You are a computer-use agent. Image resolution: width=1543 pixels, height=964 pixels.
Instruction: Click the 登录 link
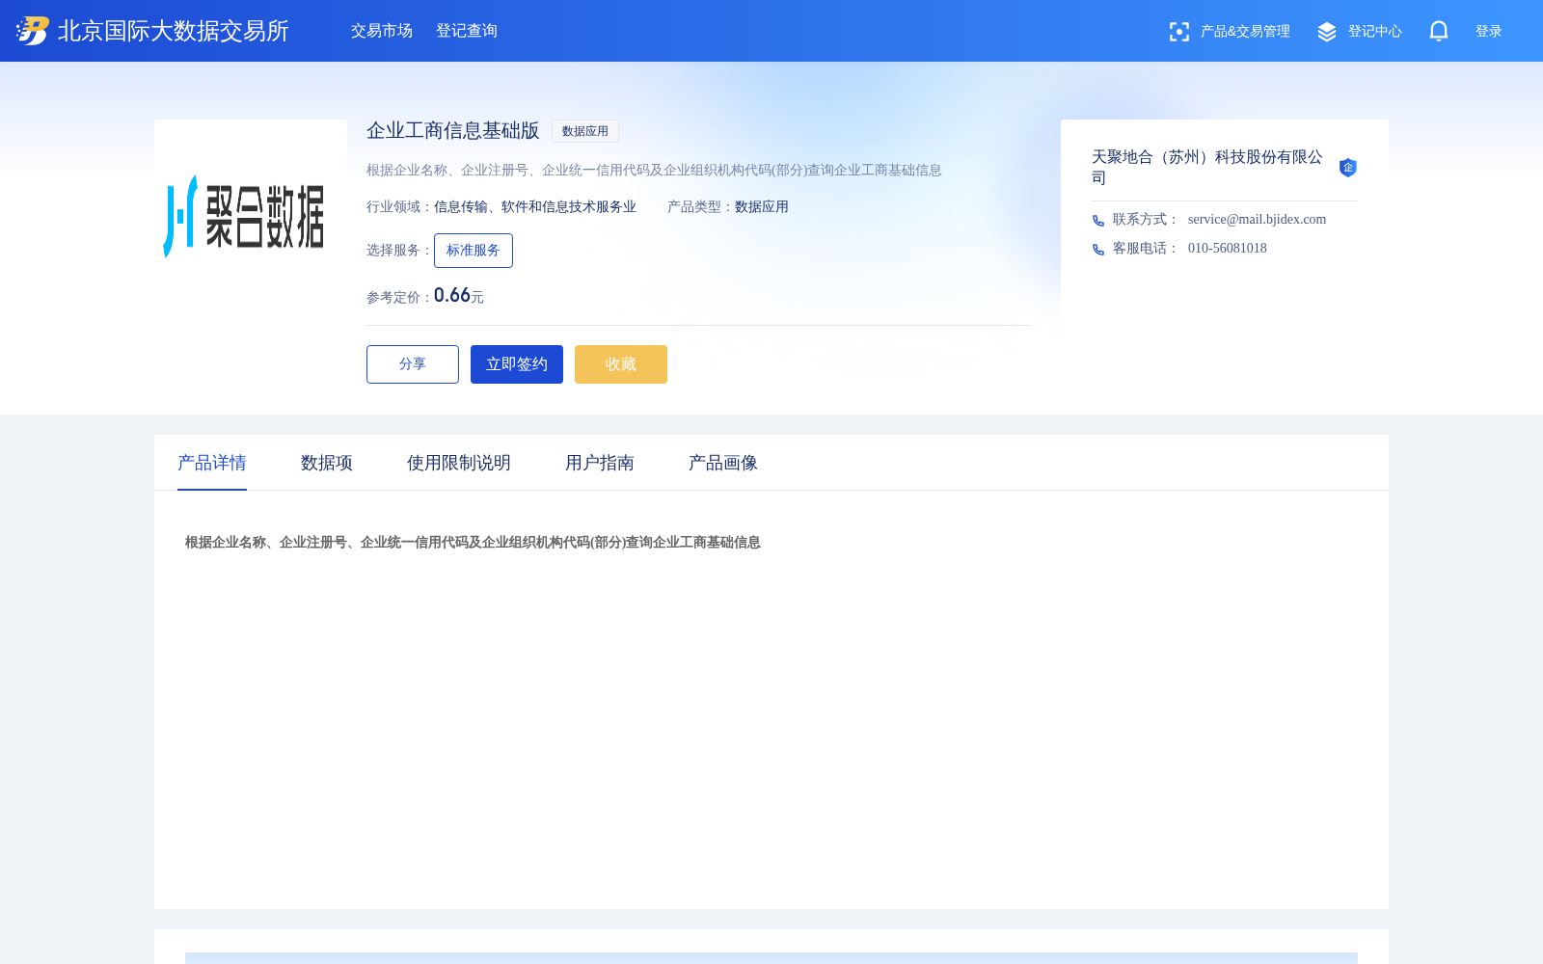pyautogui.click(x=1489, y=32)
